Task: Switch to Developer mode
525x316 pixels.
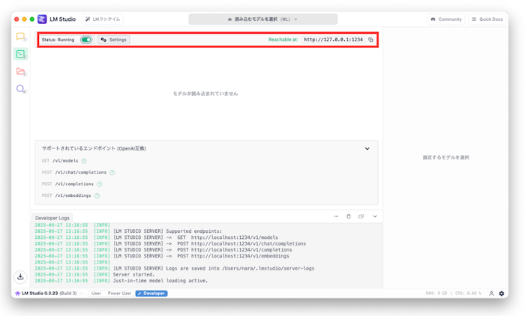Action: tap(151, 294)
